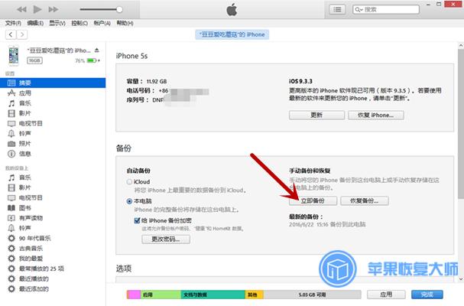The height and width of the screenshot is (306, 464).
Task: Click the scrollbar down arrow
Action: pyautogui.click(x=461, y=279)
